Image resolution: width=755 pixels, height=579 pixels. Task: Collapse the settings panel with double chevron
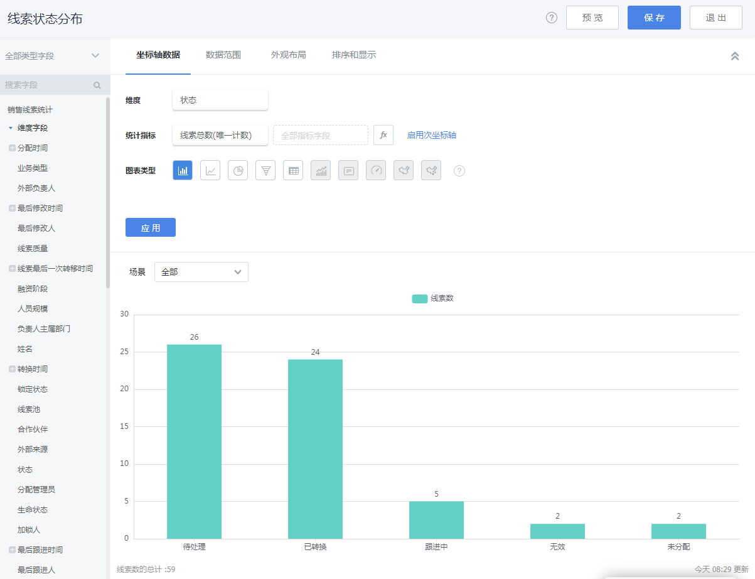pos(735,56)
